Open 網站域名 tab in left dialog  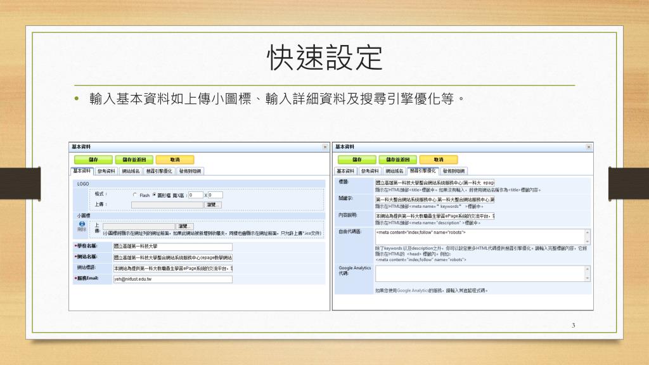[x=131, y=171]
